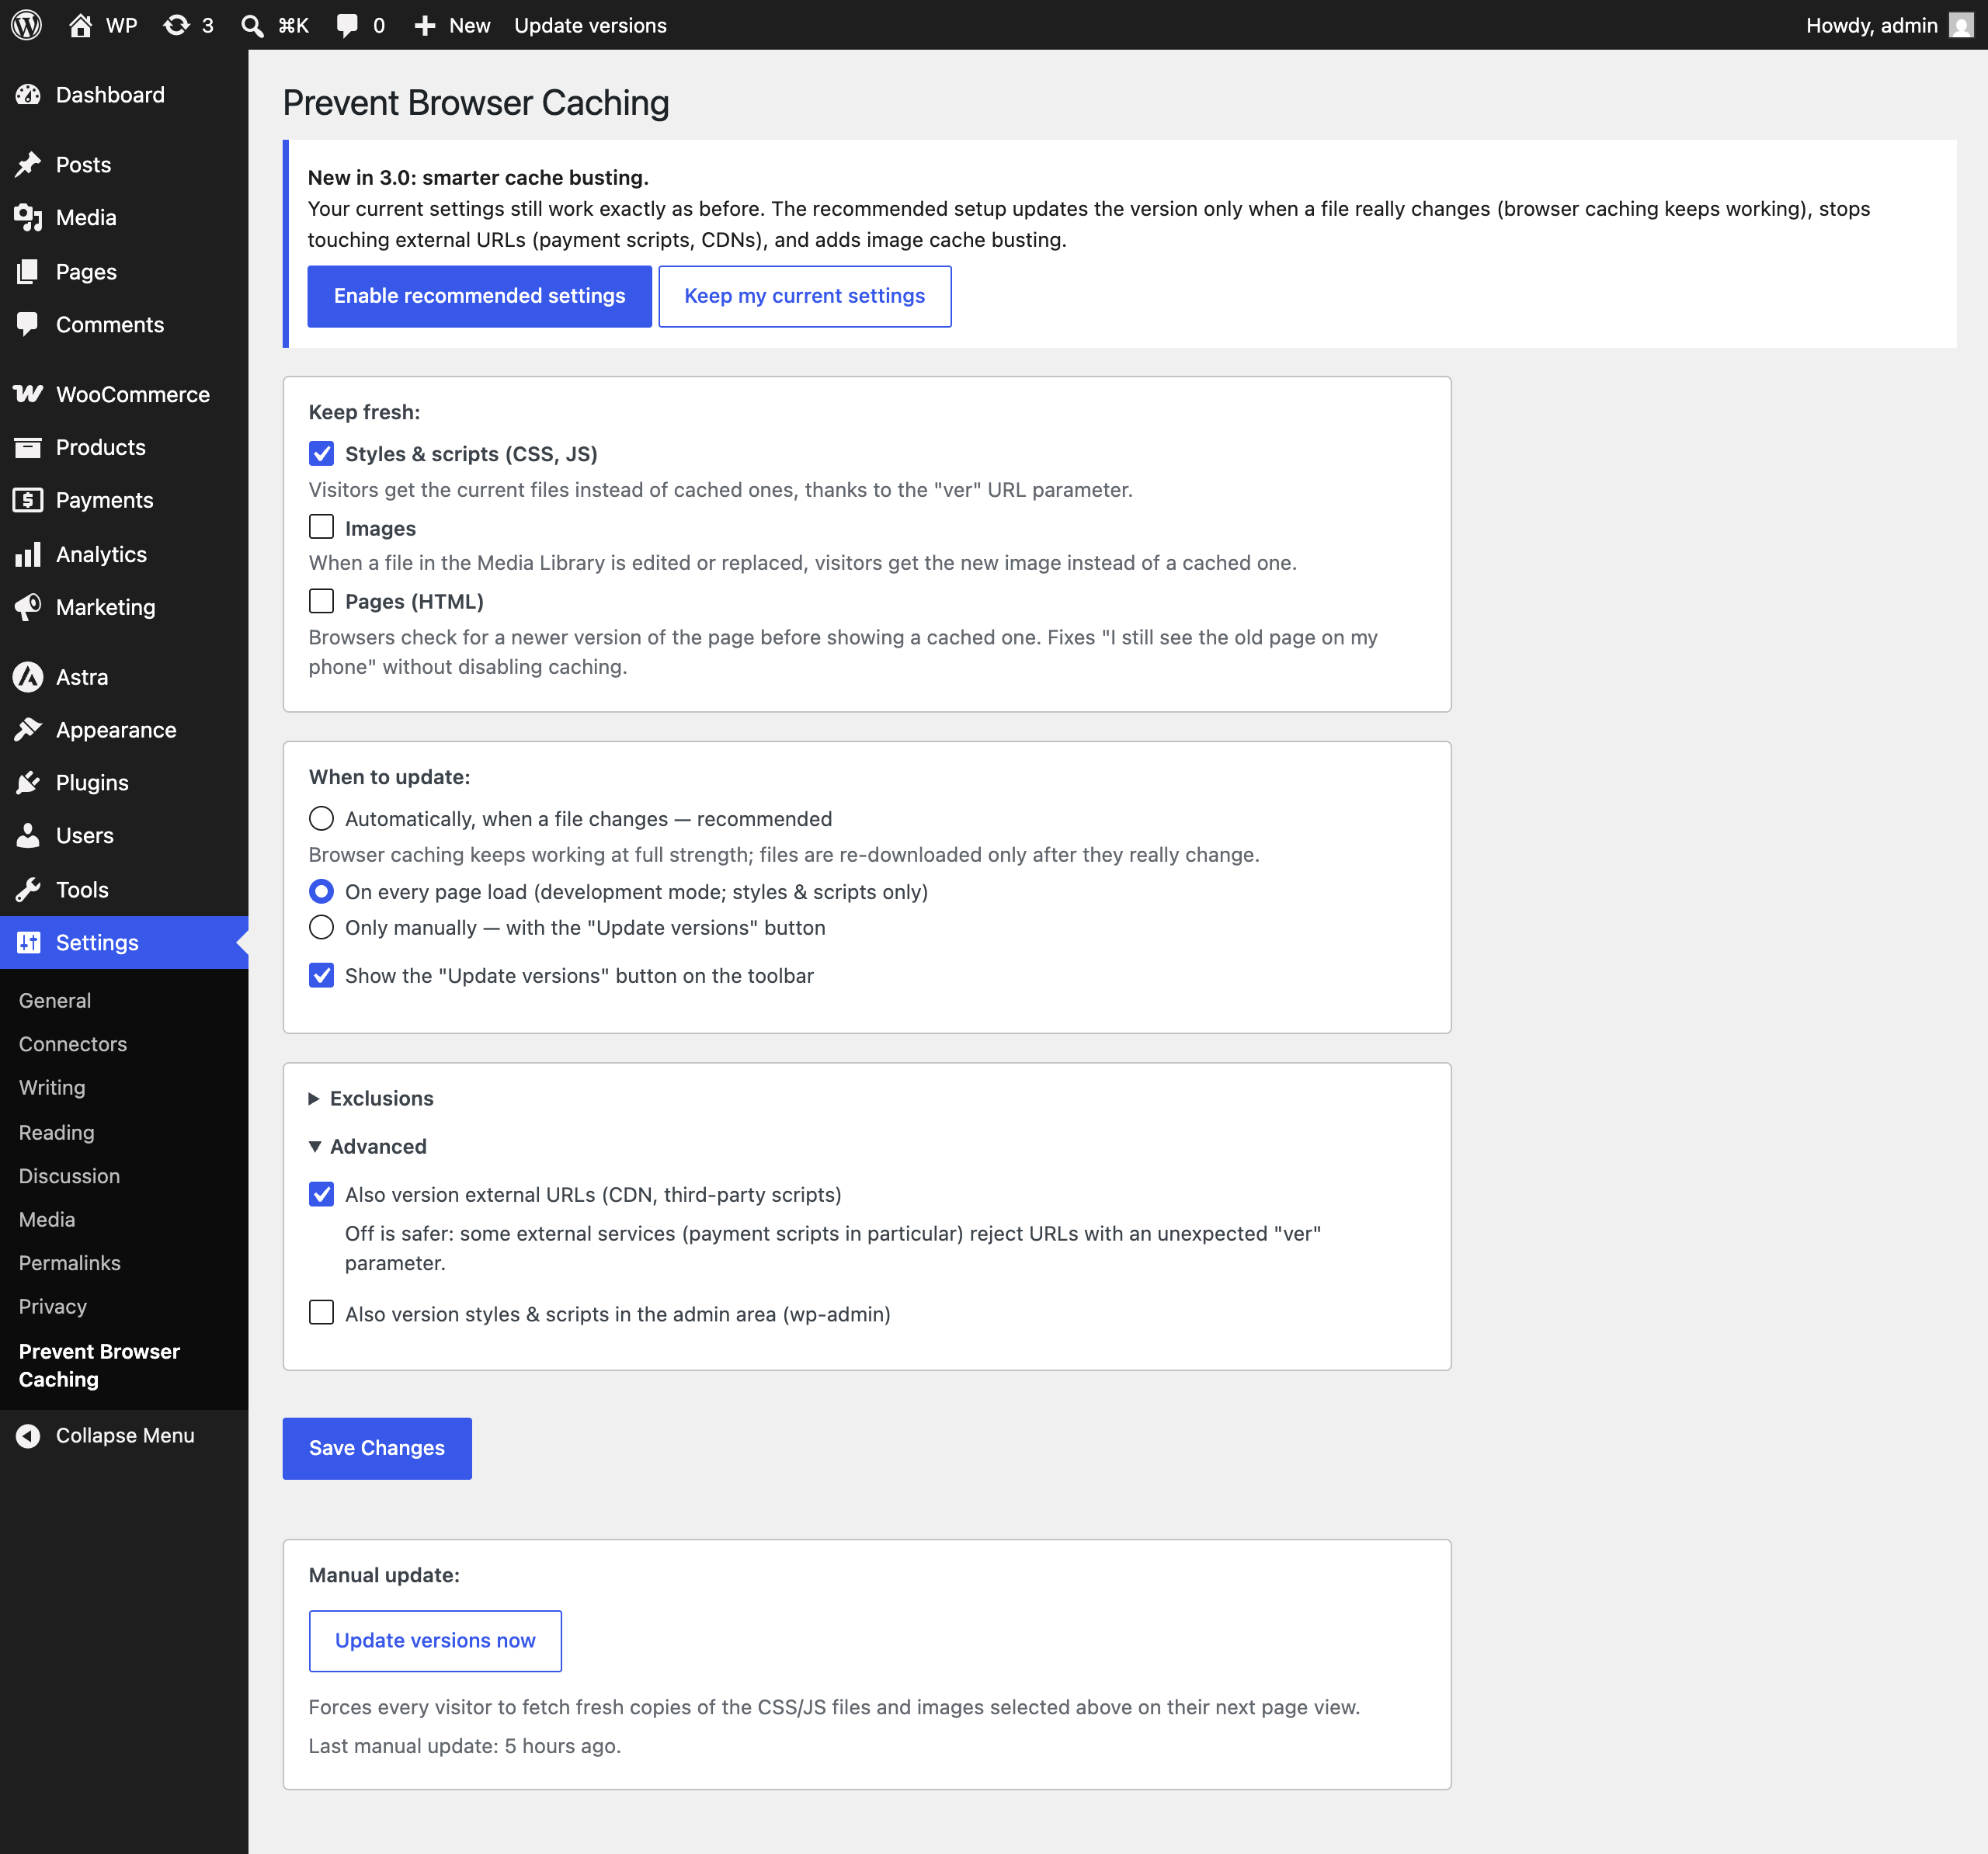Open Prevent Browser Caching submenu item

[99, 1365]
